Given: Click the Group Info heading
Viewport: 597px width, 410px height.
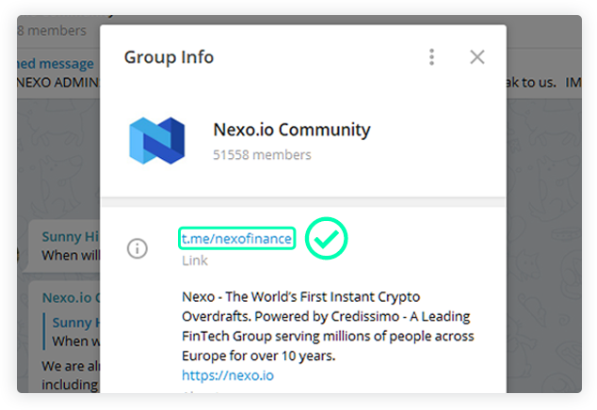Looking at the screenshot, I should click(x=169, y=57).
